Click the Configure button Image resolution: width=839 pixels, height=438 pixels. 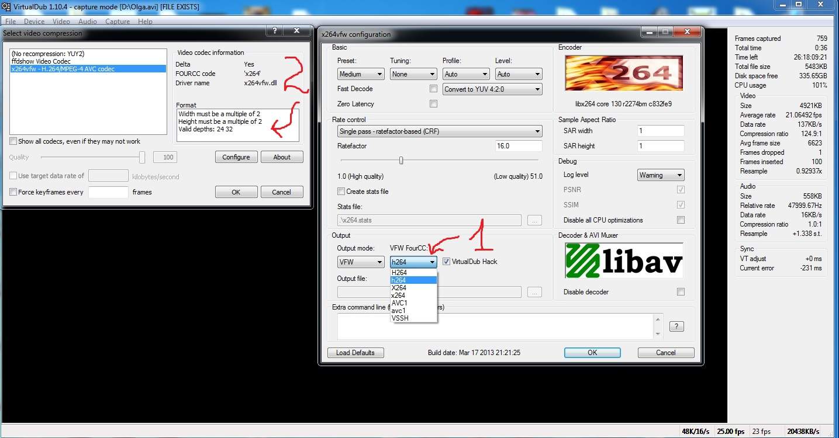click(236, 157)
